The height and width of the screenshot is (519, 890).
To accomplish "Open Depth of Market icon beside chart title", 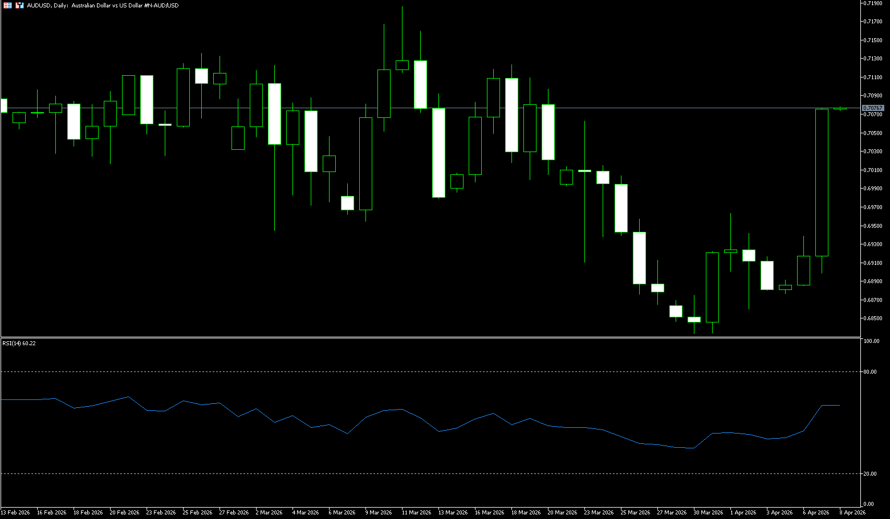I will point(20,5).
